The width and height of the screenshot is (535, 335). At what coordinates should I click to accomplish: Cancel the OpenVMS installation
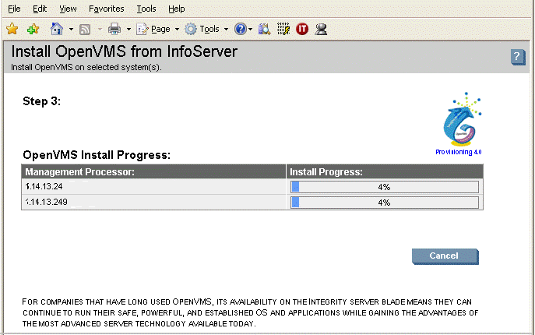click(445, 256)
